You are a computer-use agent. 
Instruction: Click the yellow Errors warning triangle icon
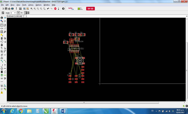coord(2,93)
